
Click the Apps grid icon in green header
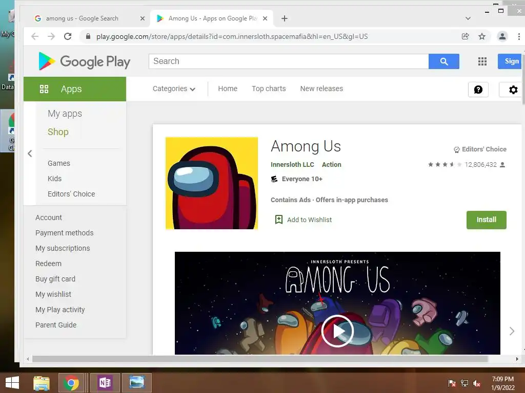click(44, 89)
